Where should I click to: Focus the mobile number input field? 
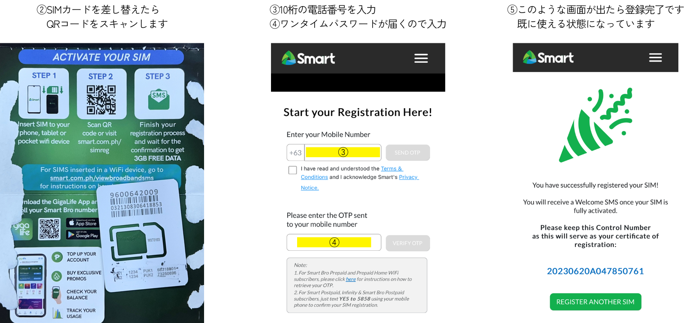tap(342, 152)
